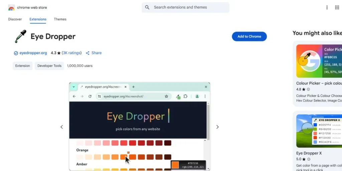
Task: Focus the Search extensions and themes field
Action: click(x=185, y=7)
